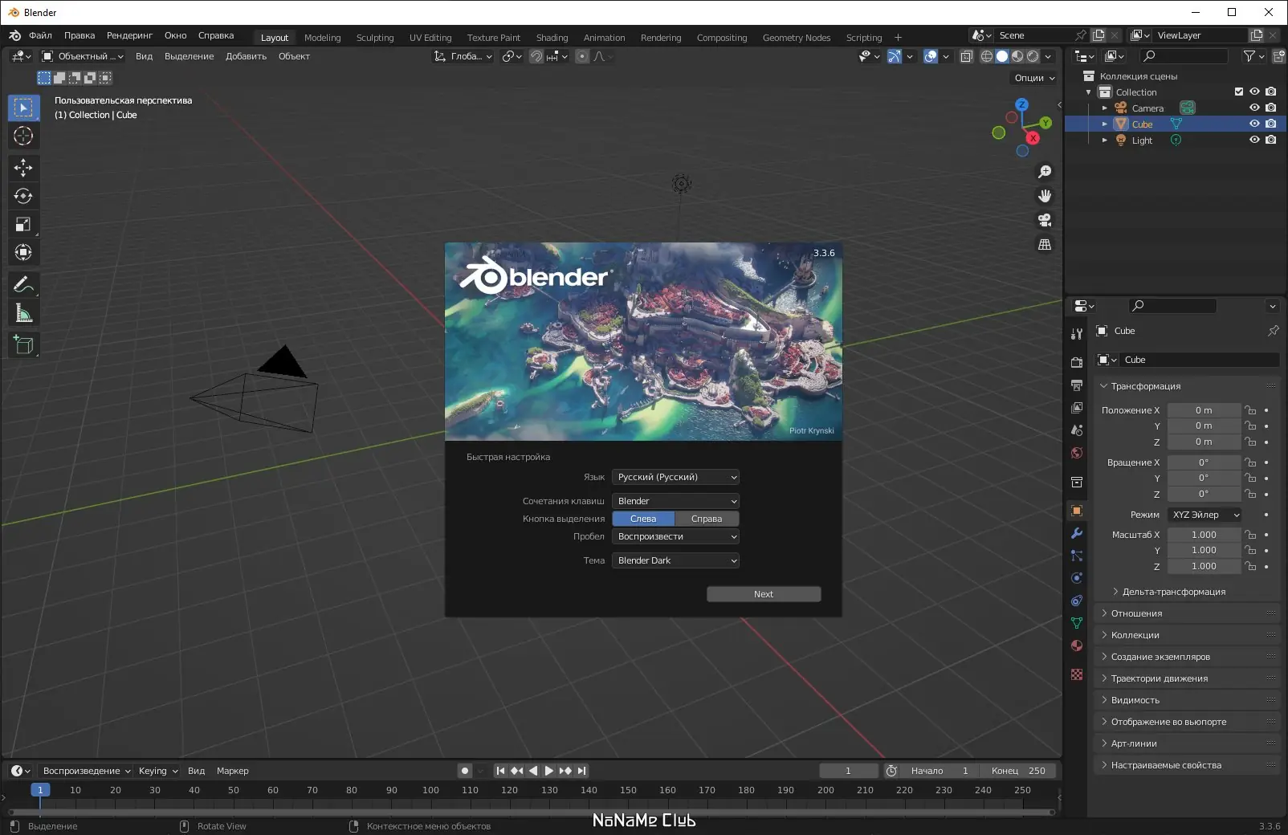Viewport: 1288px width, 835px height.
Task: Select the Rotate tool
Action: (23, 196)
